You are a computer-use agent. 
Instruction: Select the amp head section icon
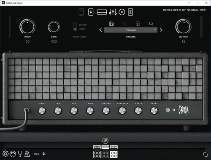point(102,12)
